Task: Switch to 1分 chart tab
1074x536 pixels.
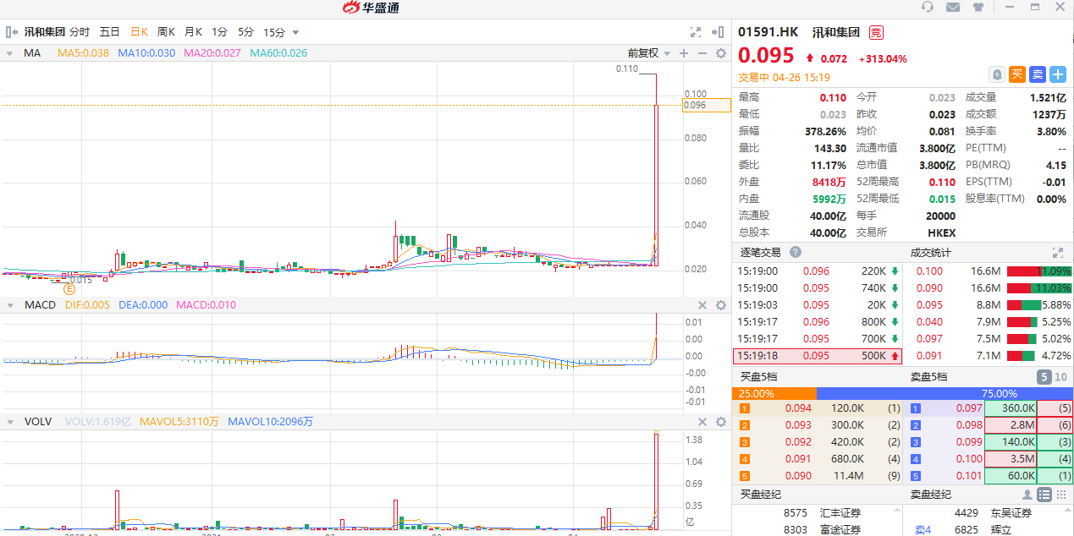Action: pos(220,32)
